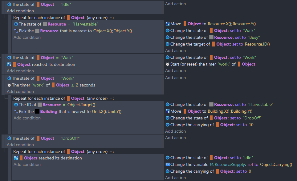Click "Add condition" under the DropOff state condition
Screen dimensions: 297x181
(20, 145)
